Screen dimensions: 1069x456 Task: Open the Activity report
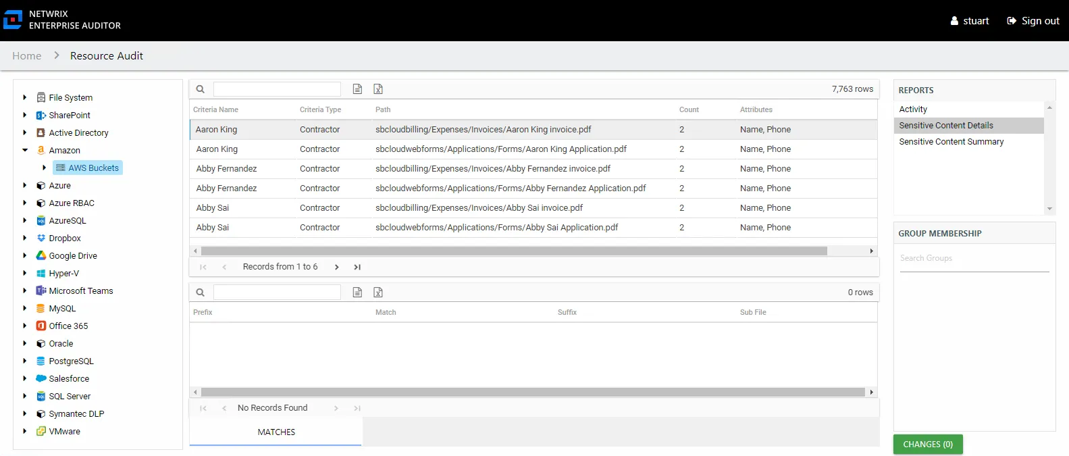(969, 109)
